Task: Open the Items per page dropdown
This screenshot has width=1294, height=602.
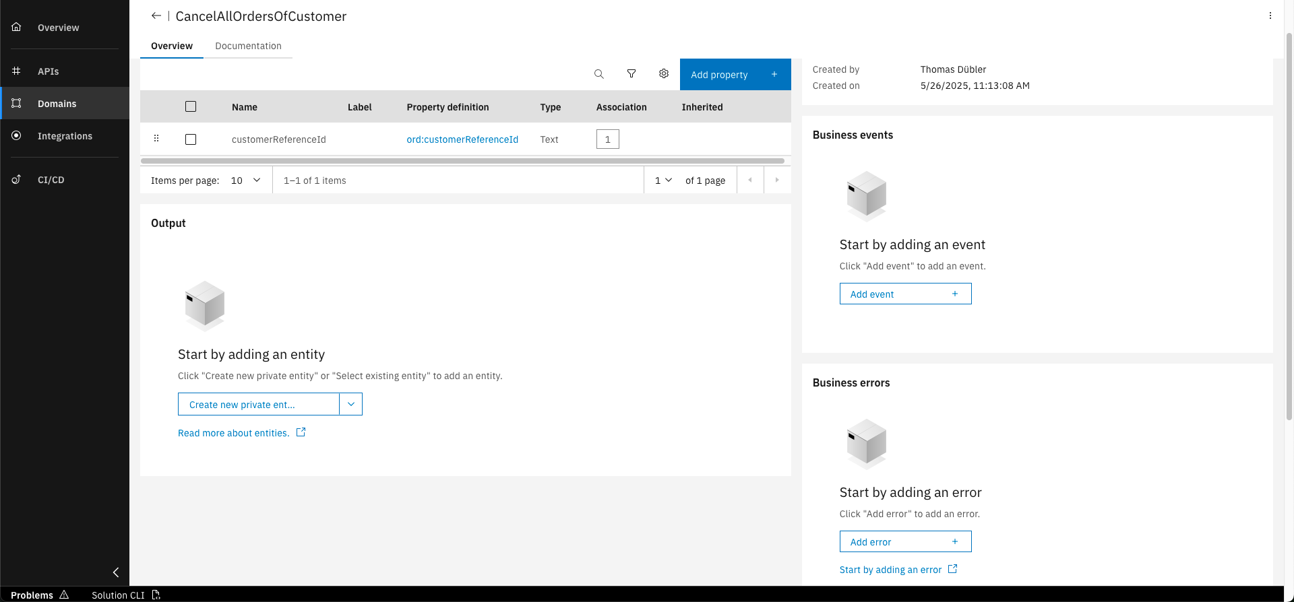Action: click(x=246, y=180)
